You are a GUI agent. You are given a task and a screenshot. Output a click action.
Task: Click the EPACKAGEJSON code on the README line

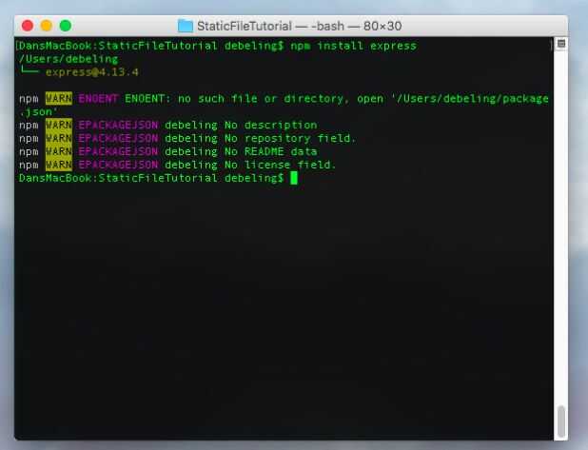pyautogui.click(x=118, y=151)
